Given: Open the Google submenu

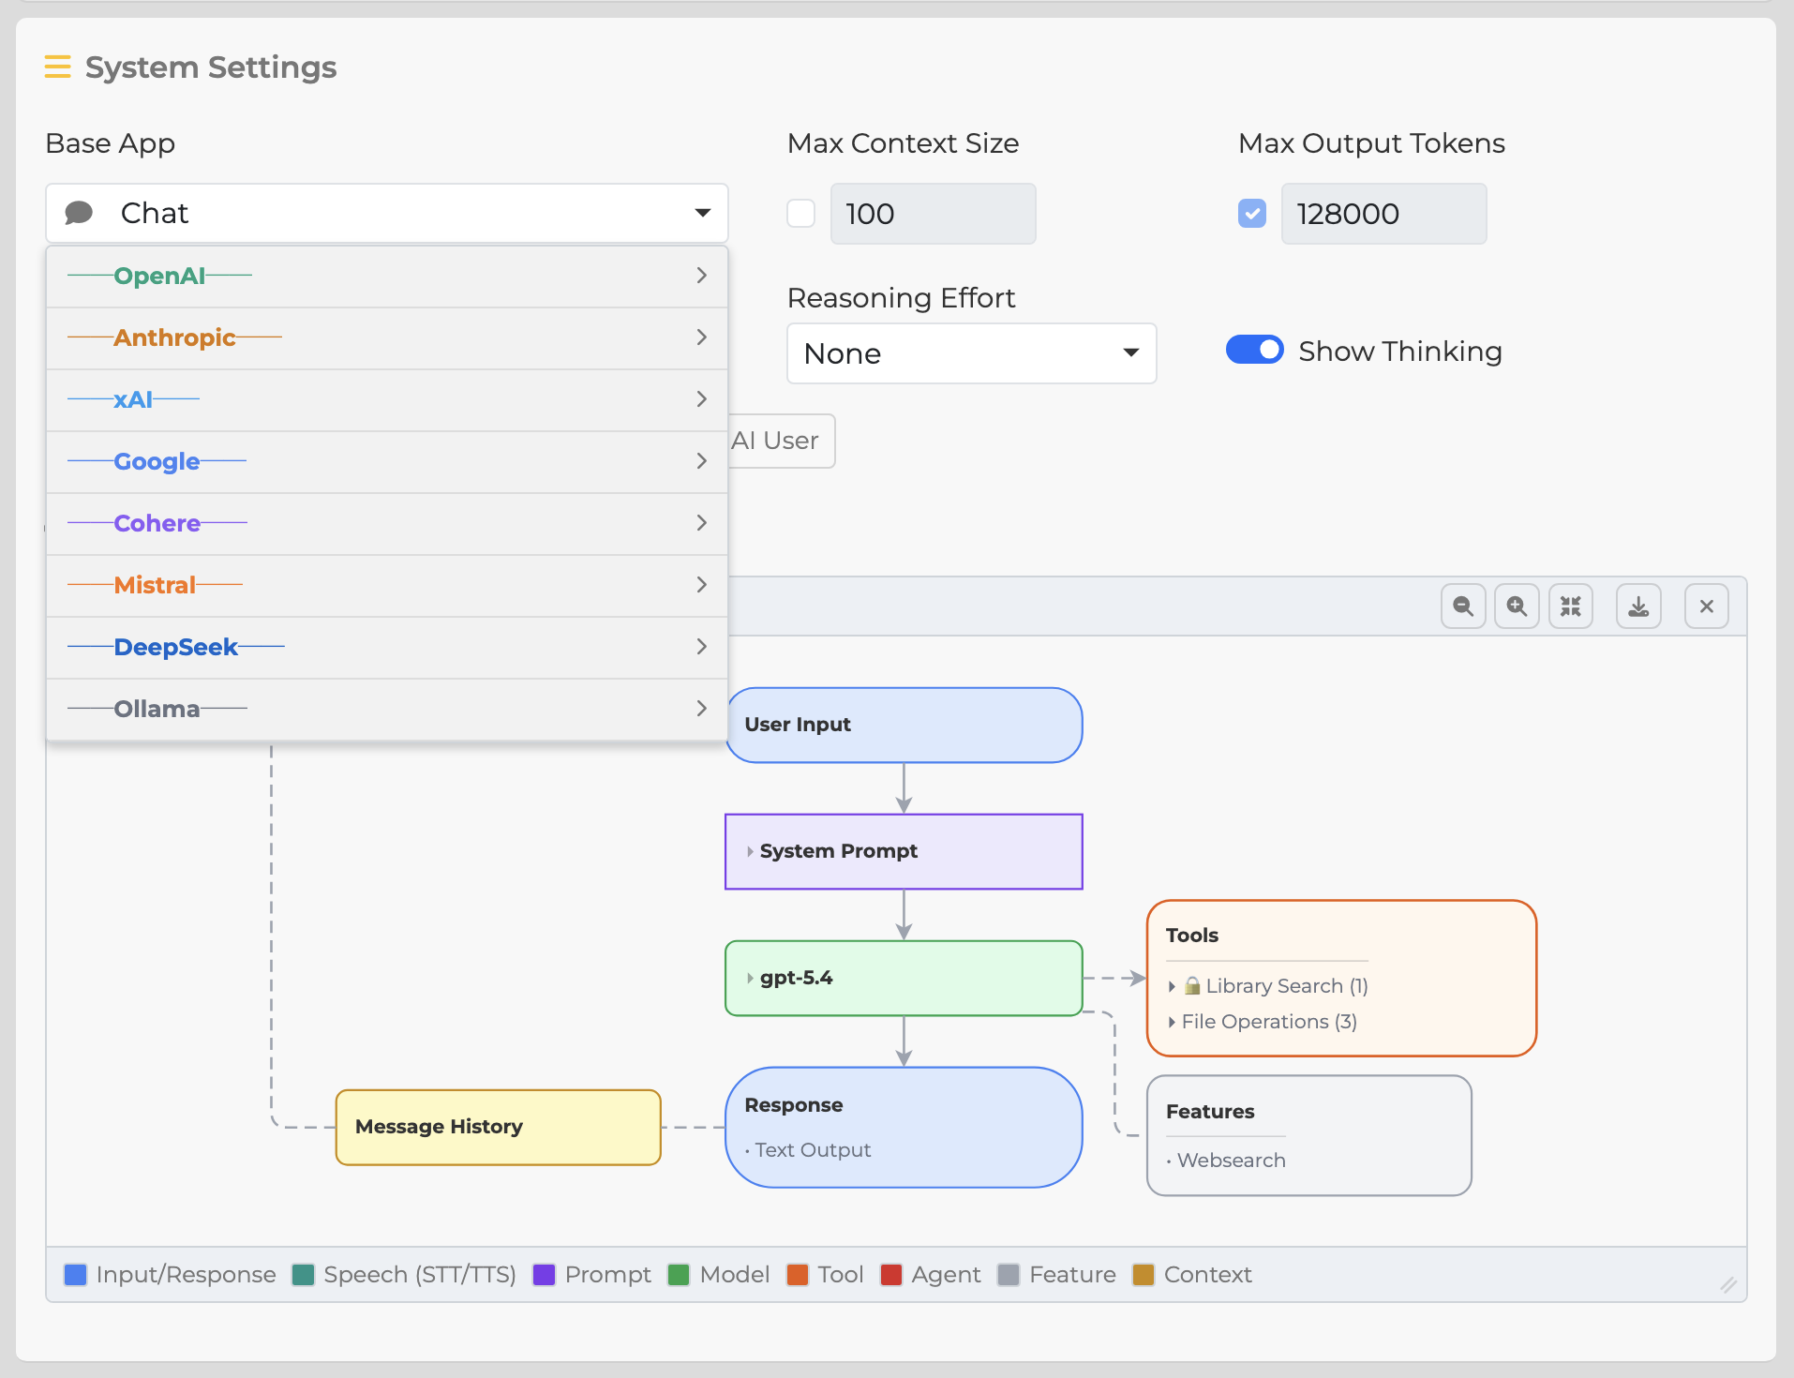Looking at the screenshot, I should coord(387,461).
